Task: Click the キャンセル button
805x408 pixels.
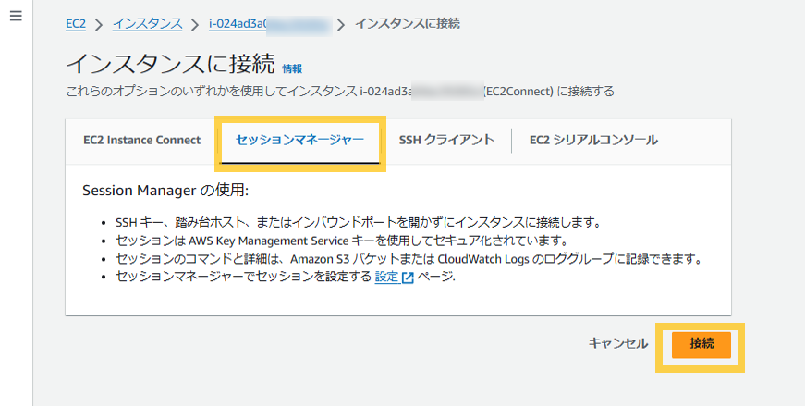Action: pos(617,344)
